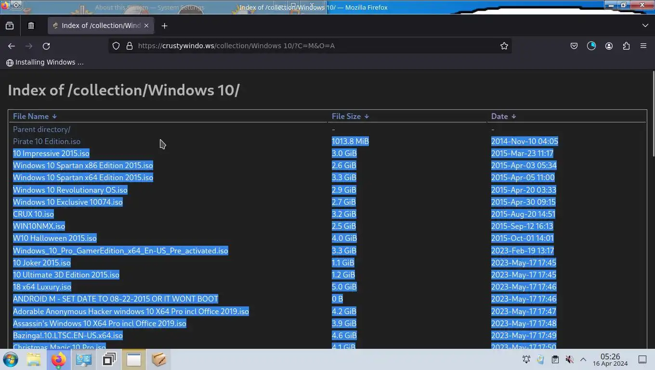
Task: Sort listing by File Name column
Action: coord(35,116)
